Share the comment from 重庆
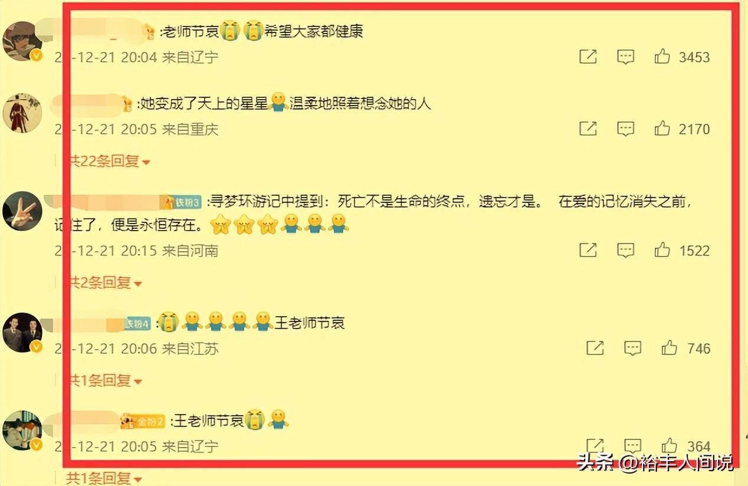 [588, 128]
